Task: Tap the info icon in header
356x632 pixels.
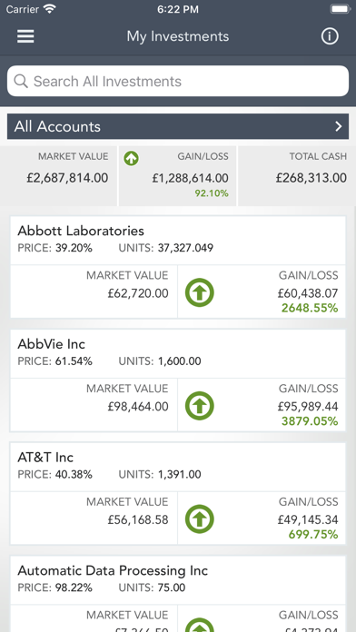Action: (330, 36)
